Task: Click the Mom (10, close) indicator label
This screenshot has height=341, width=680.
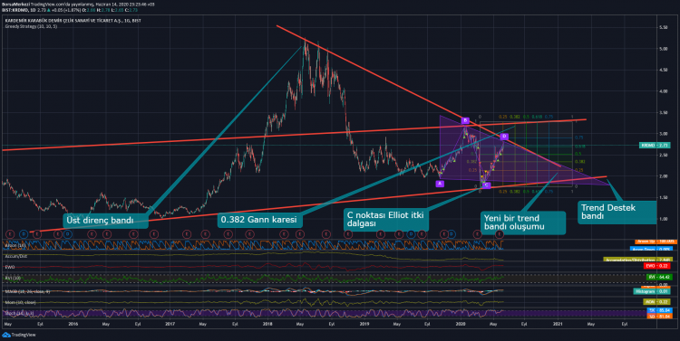Action: click(20, 302)
